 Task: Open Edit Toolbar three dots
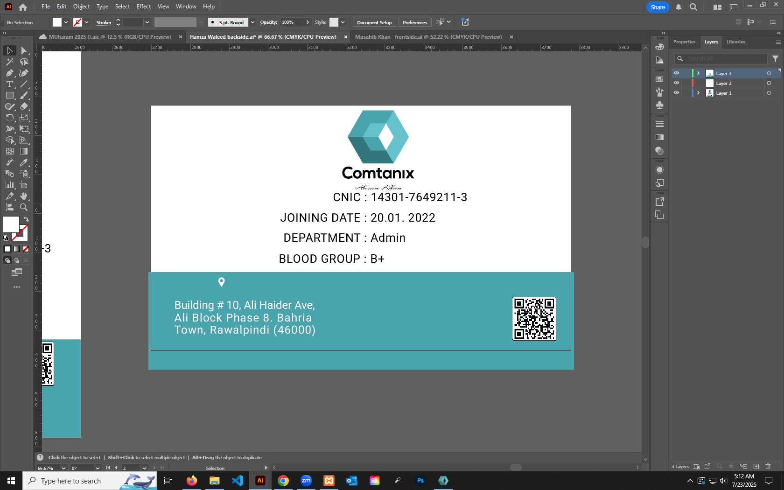(17, 287)
